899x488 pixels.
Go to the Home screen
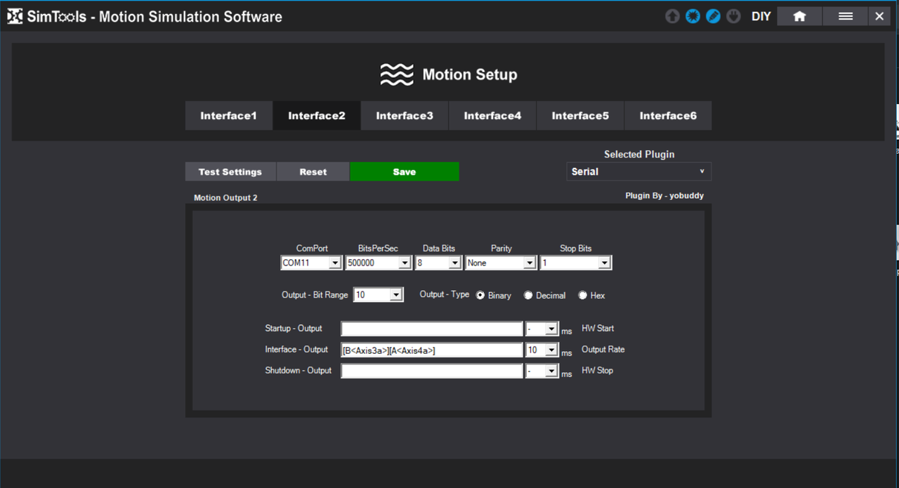click(799, 16)
